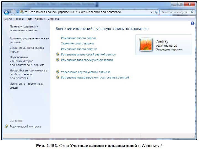Click the Control Panel icon in the address bar
Image resolution: width=199 pixels, height=149 pixels.
coord(22,12)
